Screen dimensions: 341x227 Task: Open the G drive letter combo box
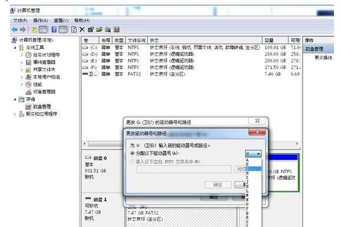pos(253,153)
